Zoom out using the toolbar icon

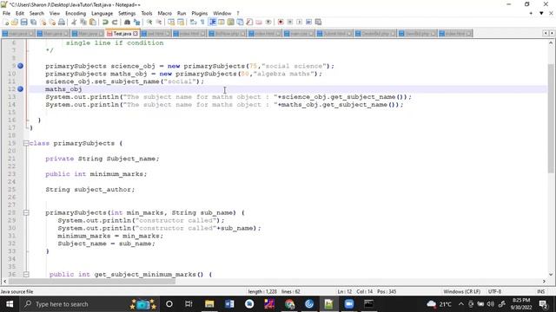point(158,22)
